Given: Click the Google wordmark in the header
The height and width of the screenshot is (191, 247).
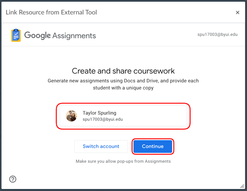Looking at the screenshot, I should (37, 35).
